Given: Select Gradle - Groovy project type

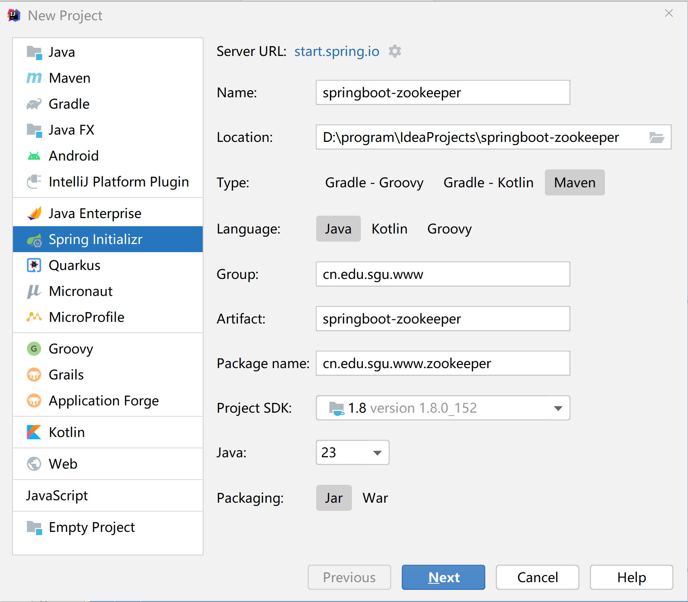Looking at the screenshot, I should tap(374, 182).
